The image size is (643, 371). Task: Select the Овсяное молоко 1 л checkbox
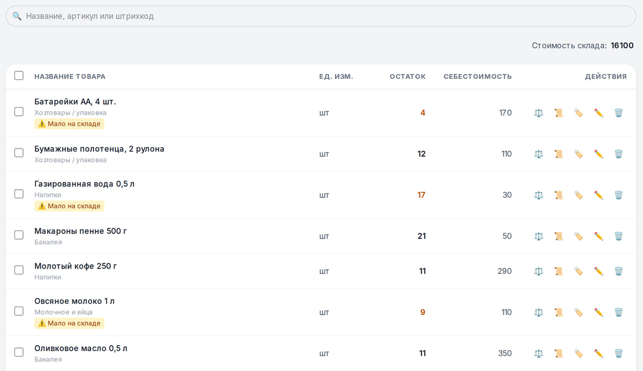[19, 311]
